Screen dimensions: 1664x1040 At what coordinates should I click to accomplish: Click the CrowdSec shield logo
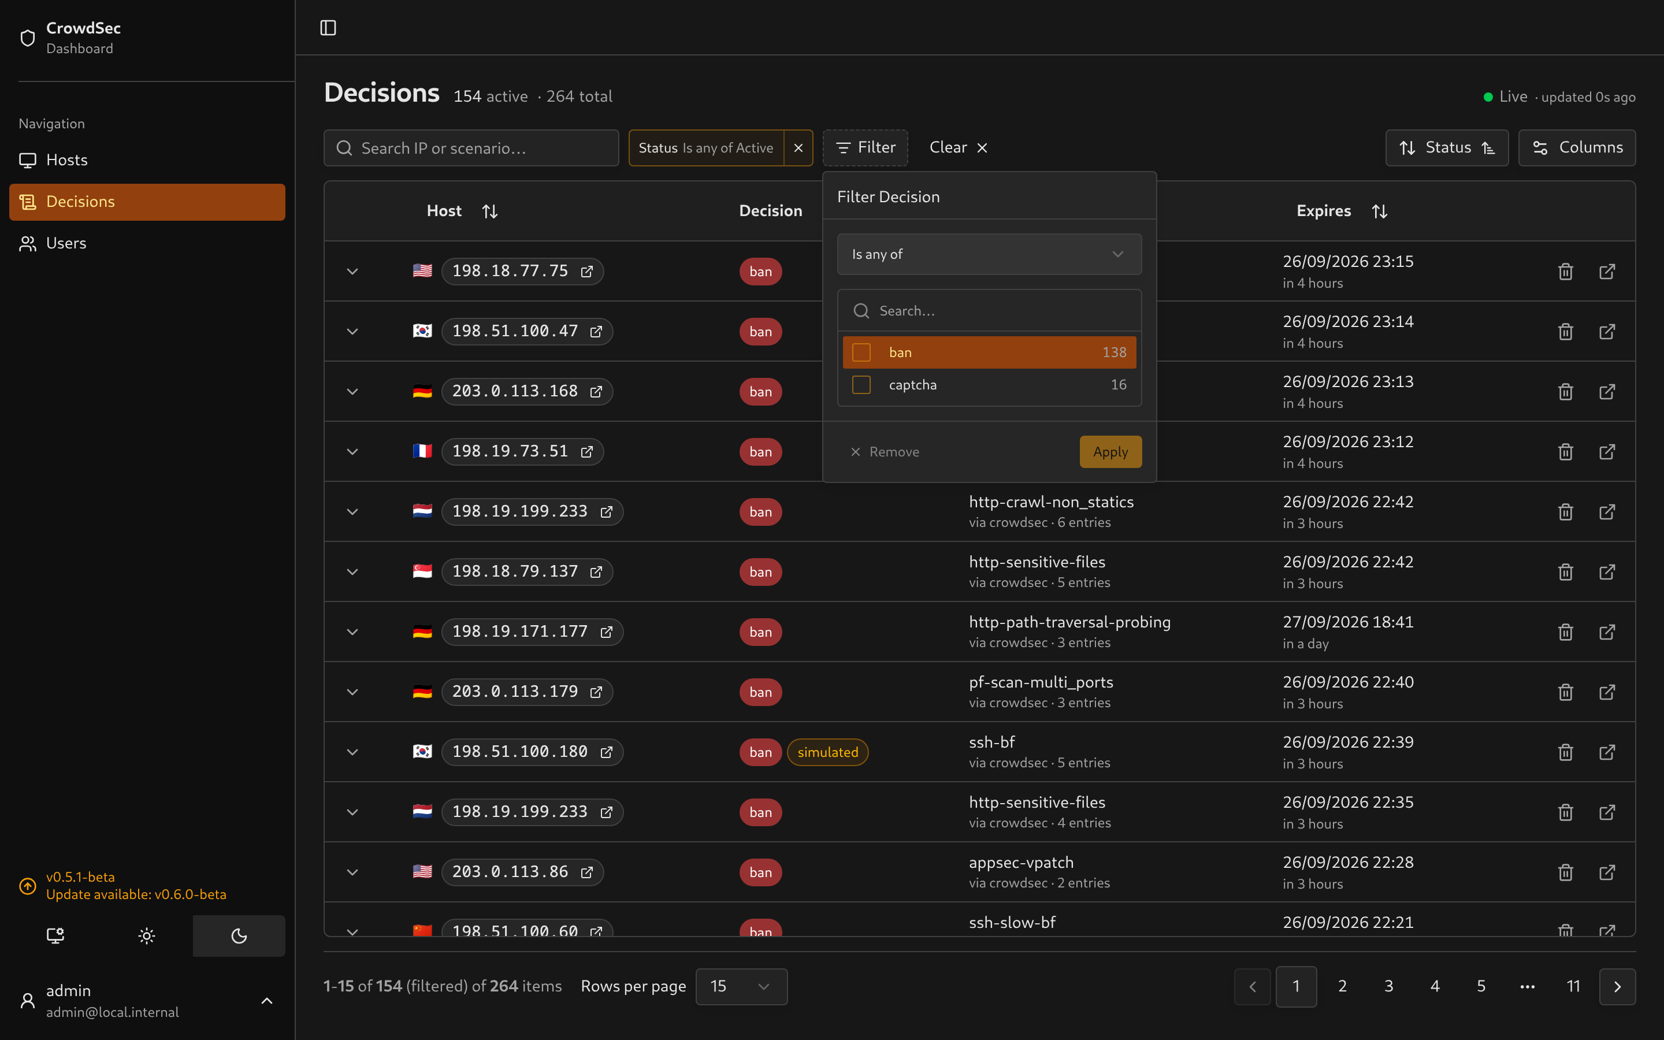point(28,38)
